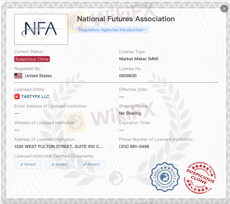
Task: Click the Market Maker (MM) license type
Action: 139,59
